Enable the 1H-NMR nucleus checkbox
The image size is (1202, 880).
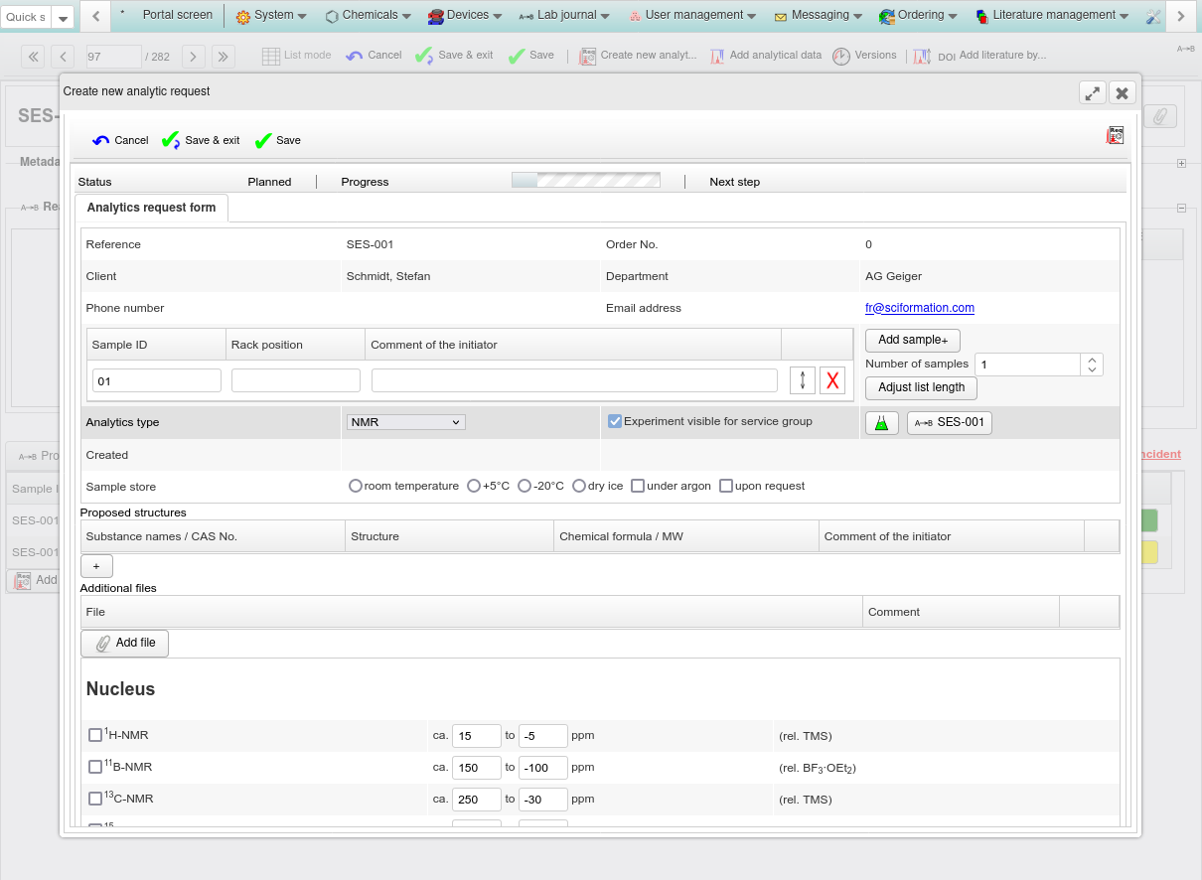click(95, 735)
